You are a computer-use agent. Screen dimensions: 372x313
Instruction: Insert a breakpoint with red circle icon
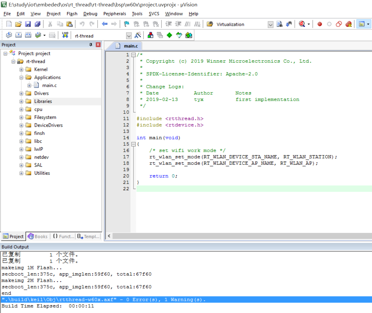click(x=320, y=24)
